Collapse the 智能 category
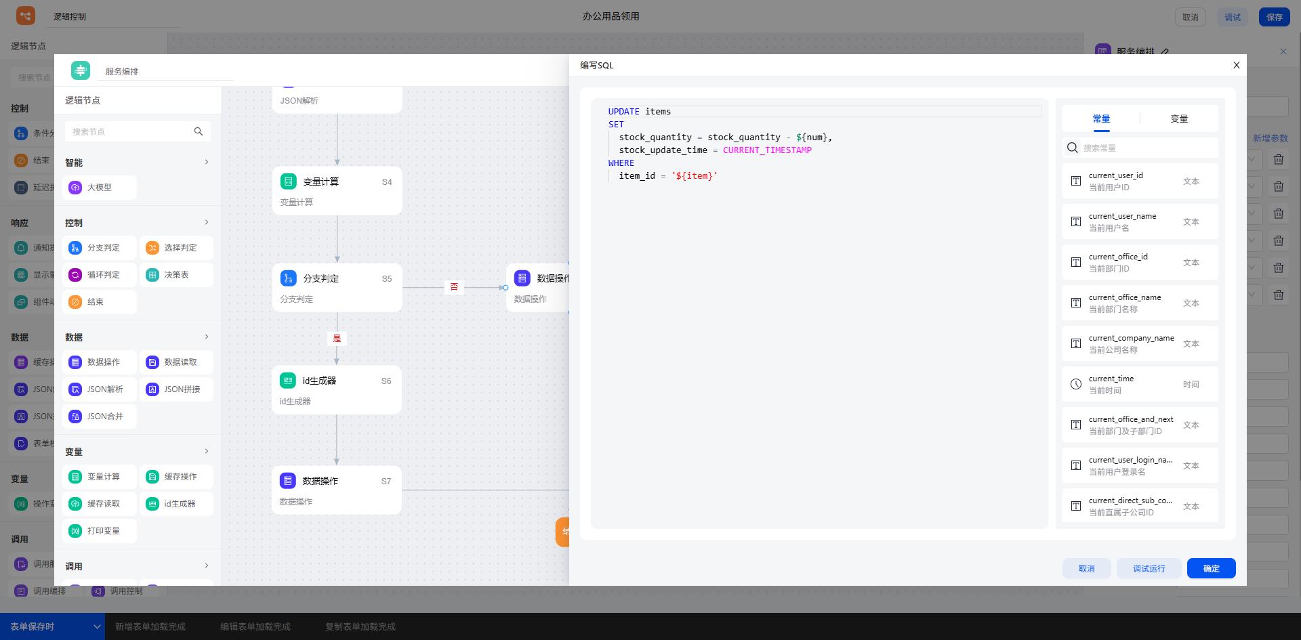 pos(207,162)
